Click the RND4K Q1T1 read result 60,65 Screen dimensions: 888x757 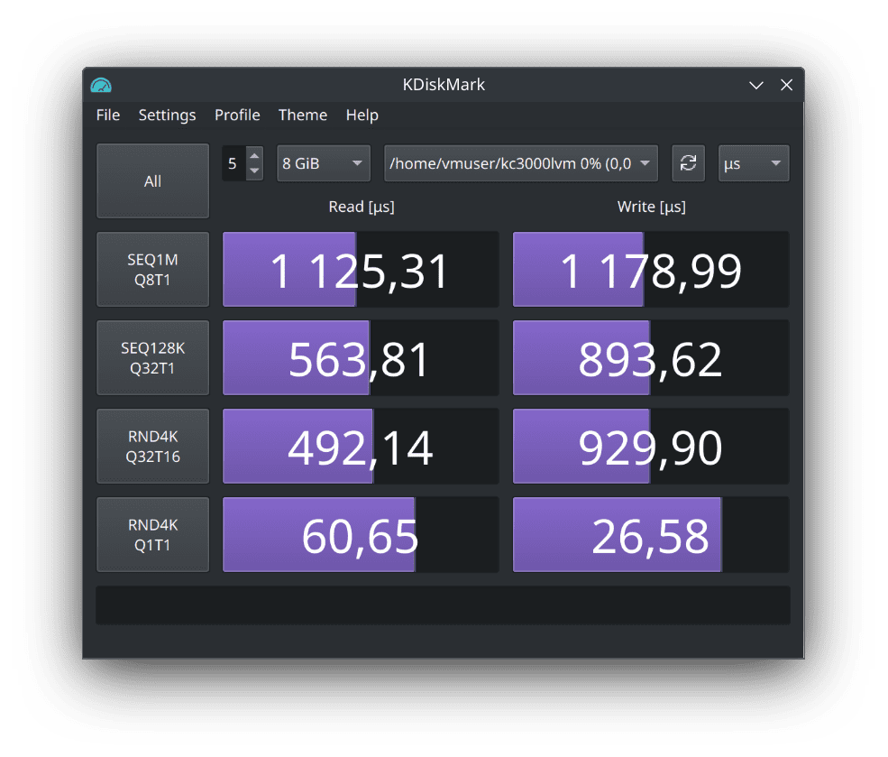click(361, 534)
